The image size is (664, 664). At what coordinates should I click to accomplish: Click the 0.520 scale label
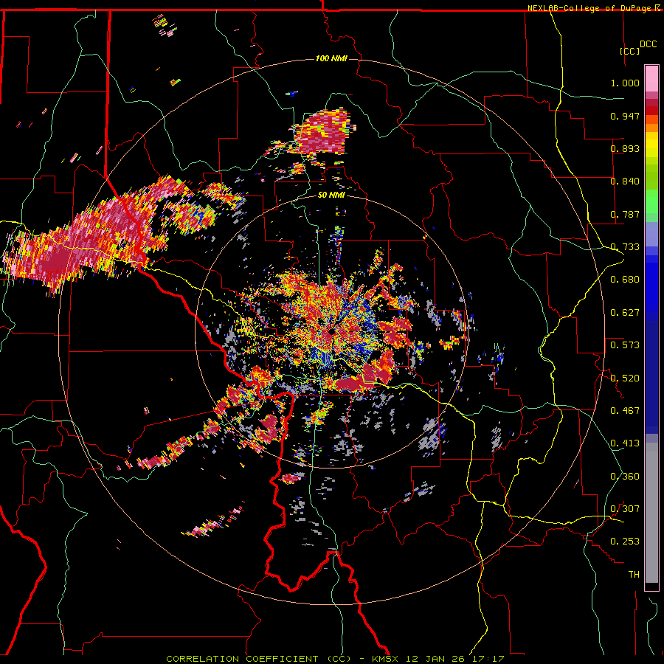pyautogui.click(x=625, y=378)
